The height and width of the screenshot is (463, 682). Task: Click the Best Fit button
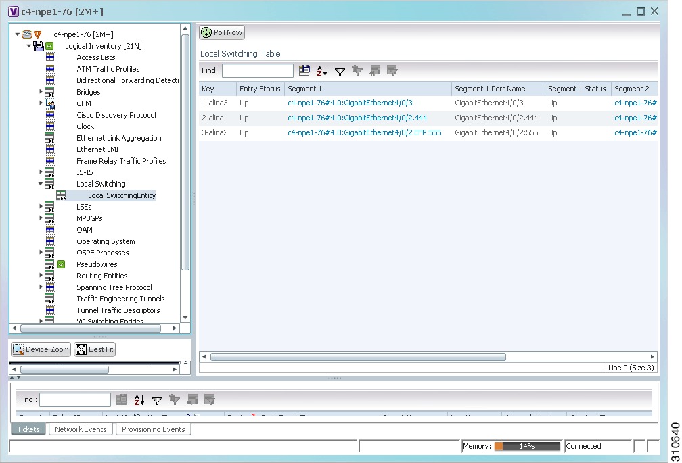tap(95, 349)
